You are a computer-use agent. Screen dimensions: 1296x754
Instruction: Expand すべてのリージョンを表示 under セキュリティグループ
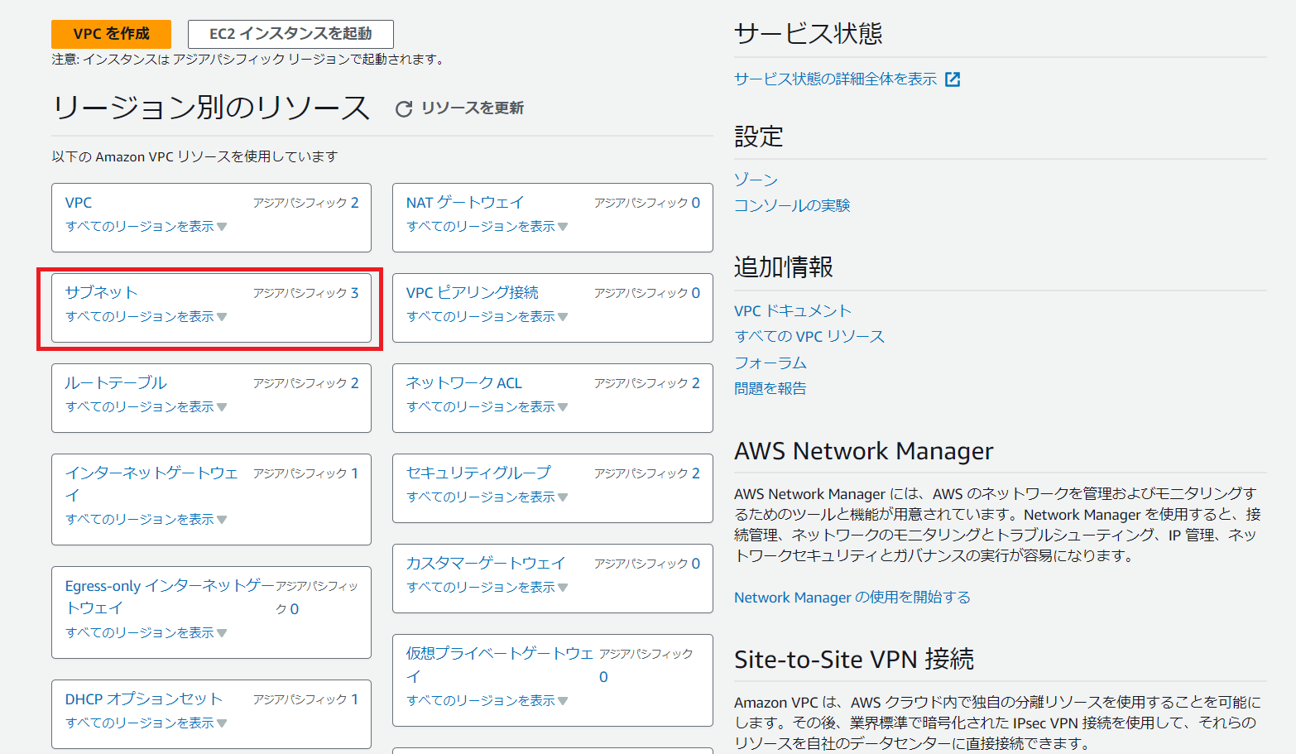[x=487, y=497]
